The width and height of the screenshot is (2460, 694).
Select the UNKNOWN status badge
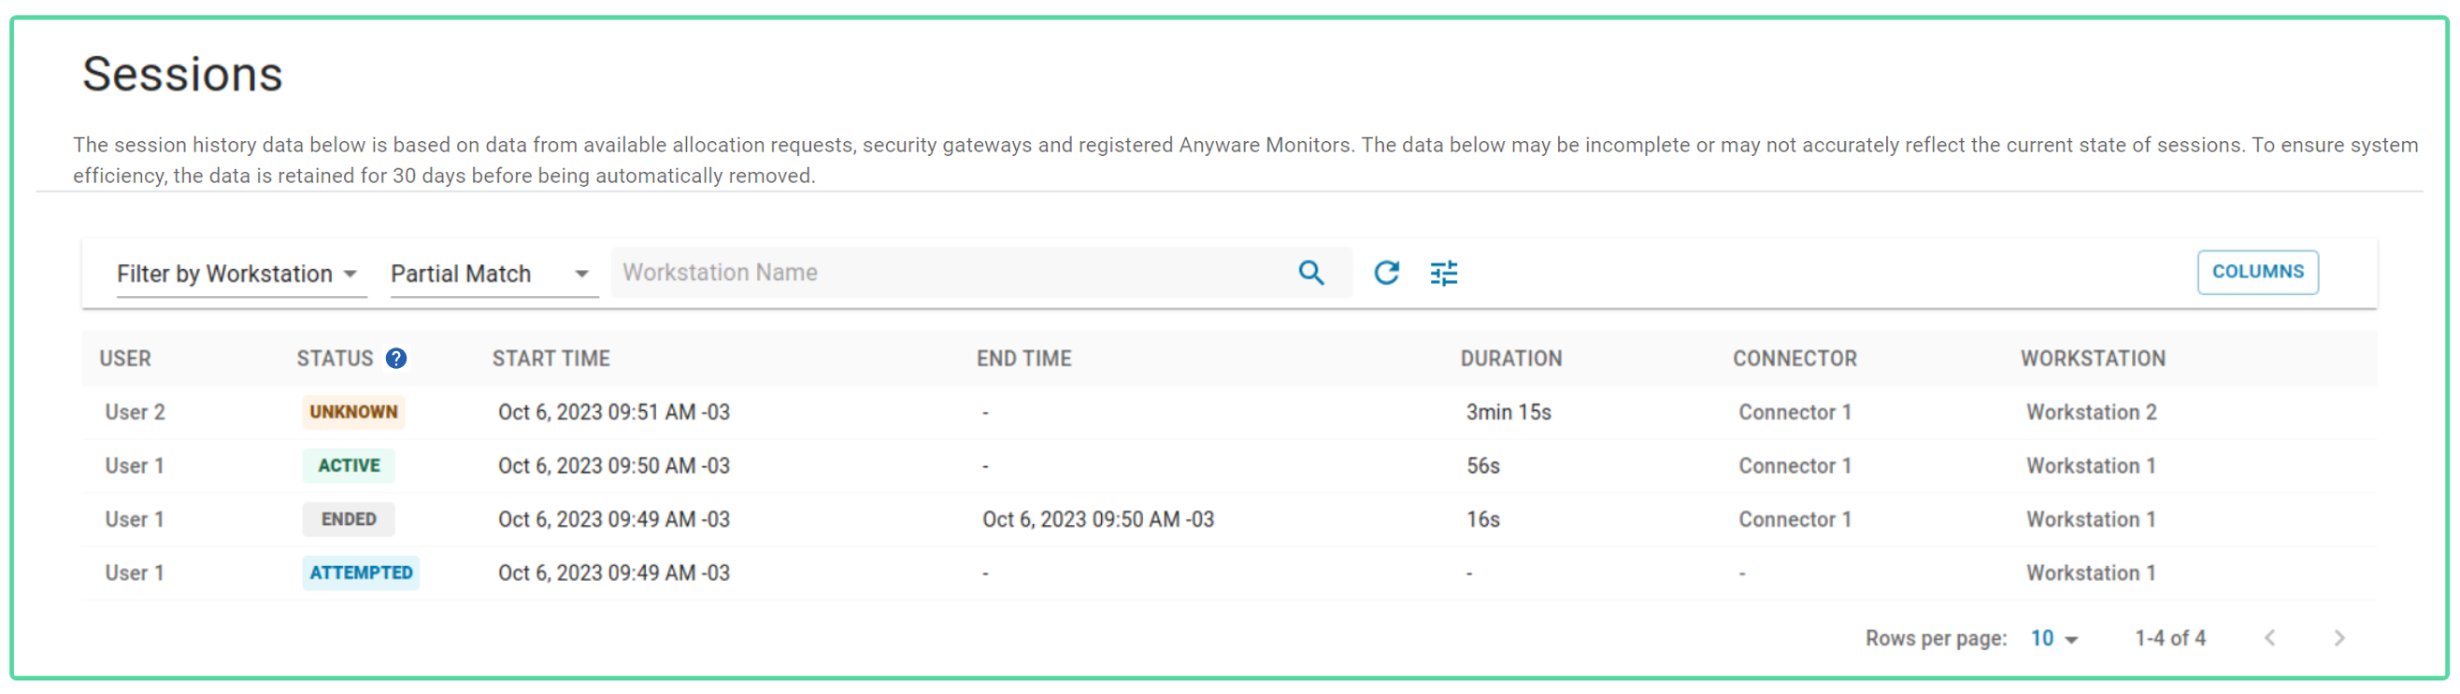point(353,413)
